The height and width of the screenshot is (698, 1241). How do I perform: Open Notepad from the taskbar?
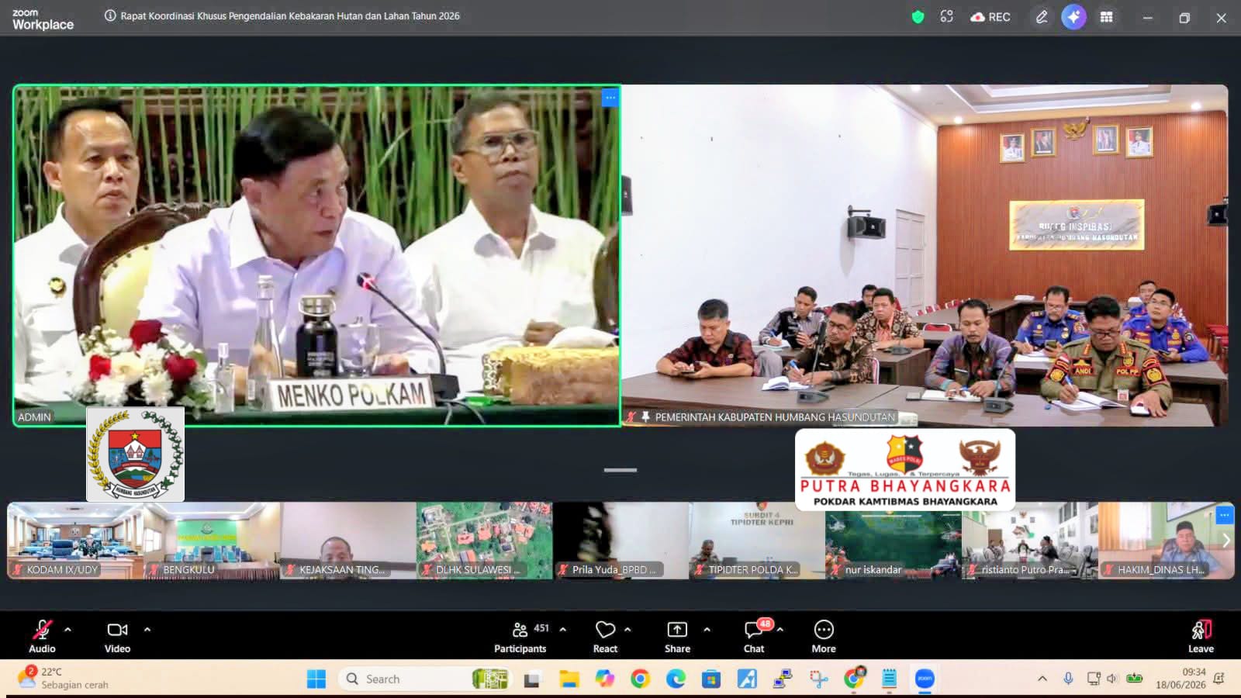point(889,679)
